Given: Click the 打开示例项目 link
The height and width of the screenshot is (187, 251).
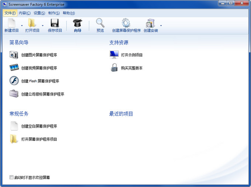Looking at the screenshot, I should pyautogui.click(x=132, y=55).
